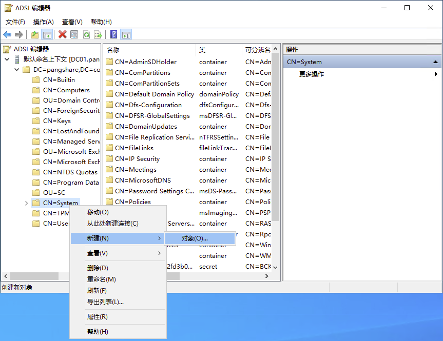
Task: Click the blue Help toolbar icon
Action: click(x=113, y=35)
